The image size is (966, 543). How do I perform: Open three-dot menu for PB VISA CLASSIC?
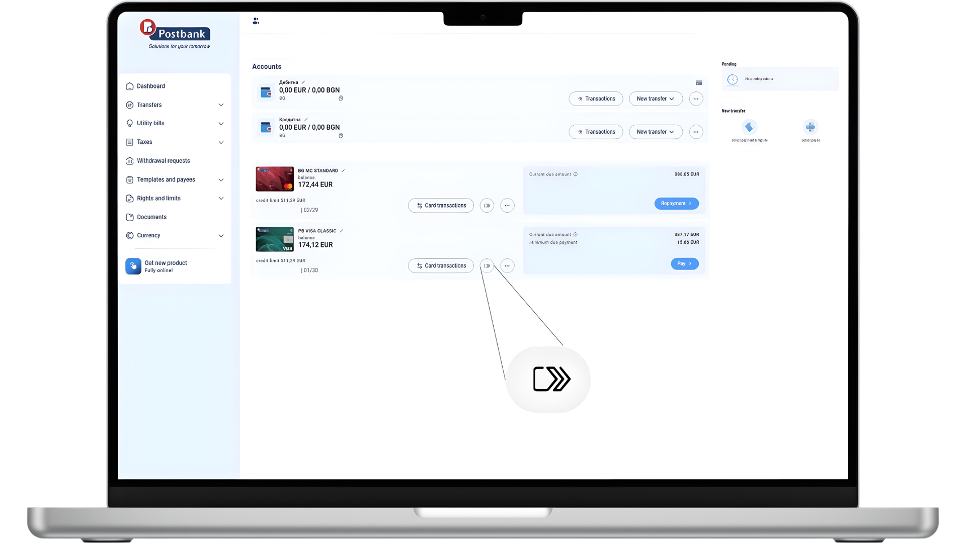point(507,265)
